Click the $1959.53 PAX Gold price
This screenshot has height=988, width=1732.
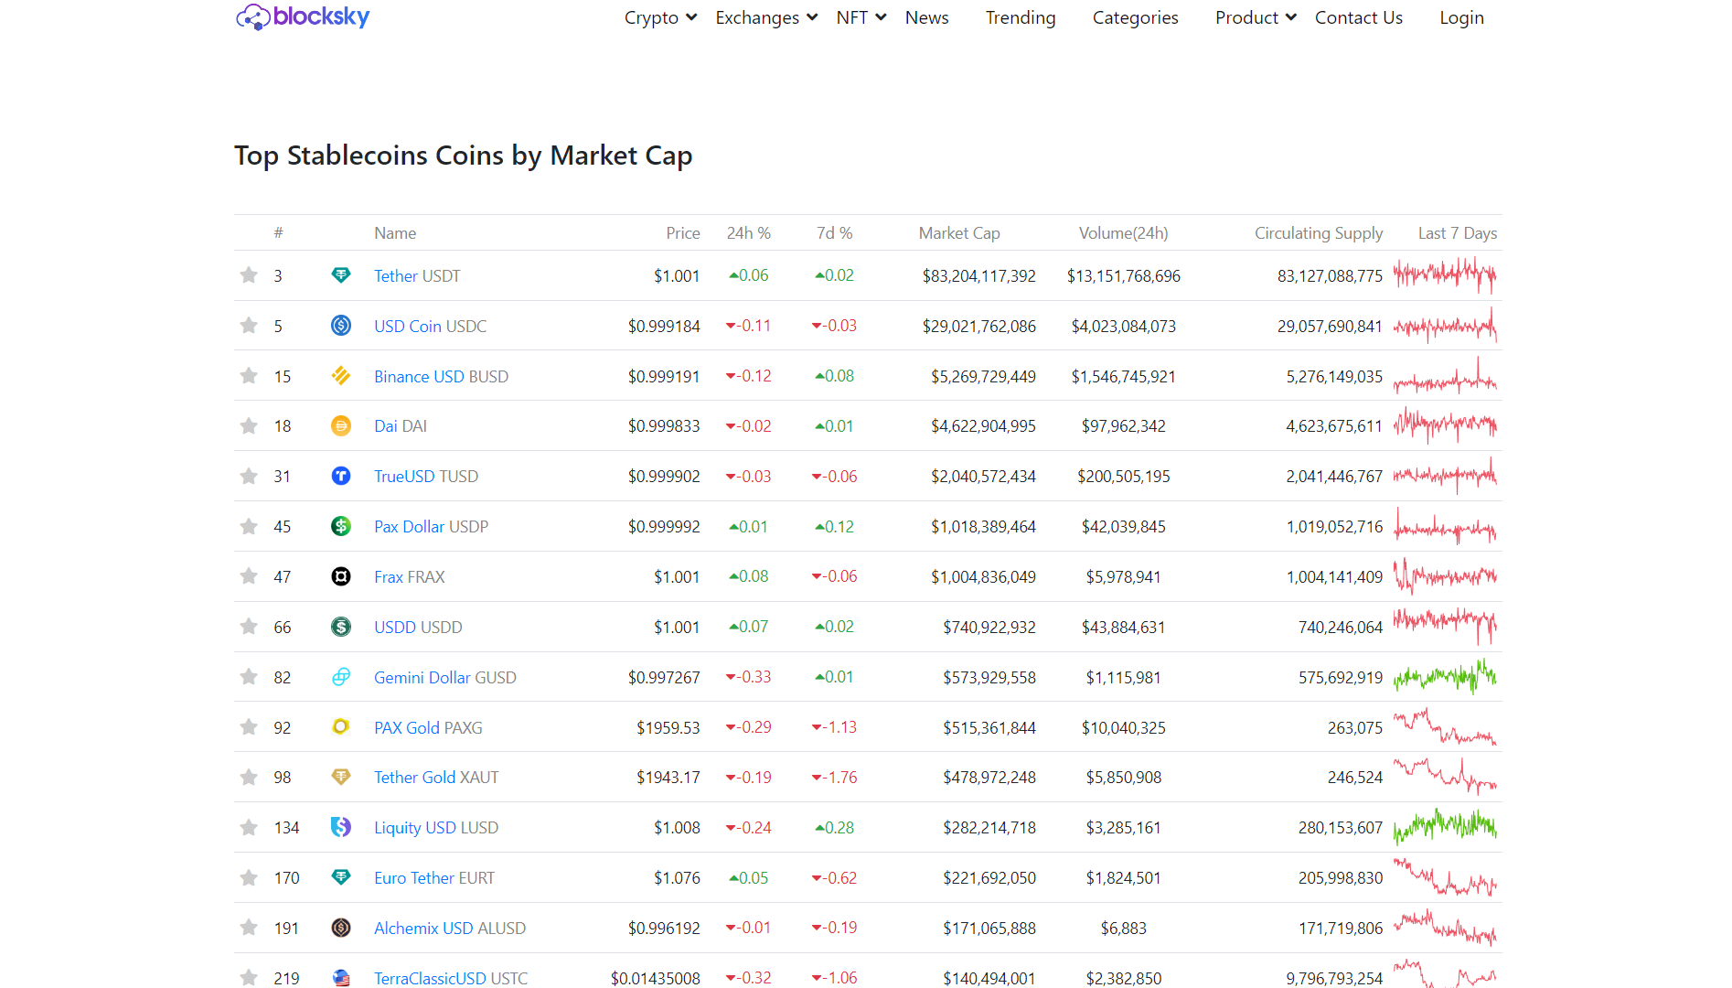coord(668,727)
